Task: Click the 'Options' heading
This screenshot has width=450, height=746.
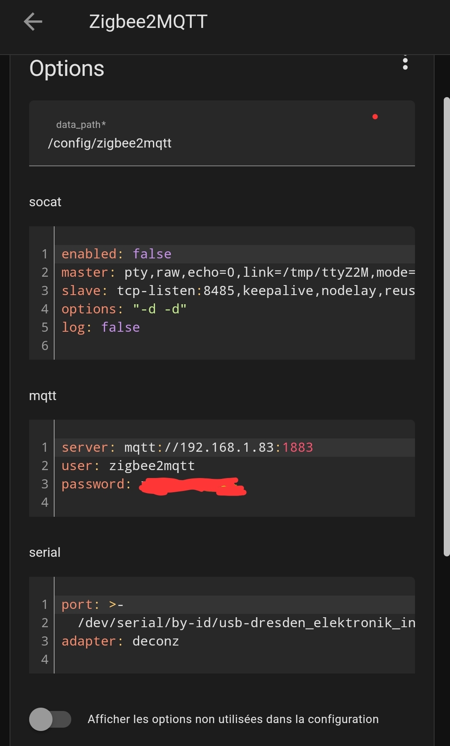Action: coord(67,68)
